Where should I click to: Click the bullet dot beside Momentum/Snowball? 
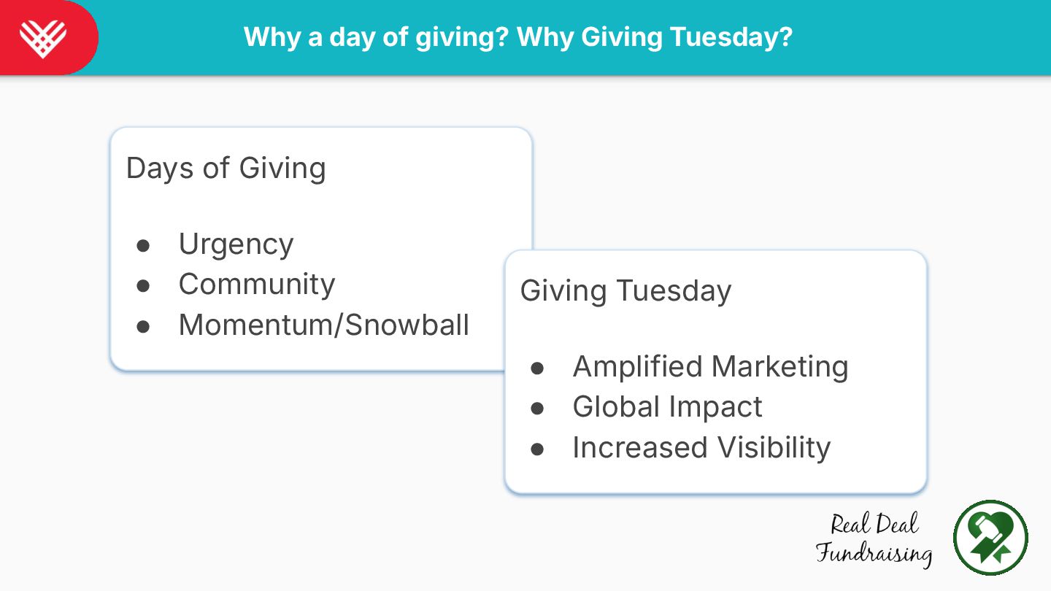click(143, 326)
